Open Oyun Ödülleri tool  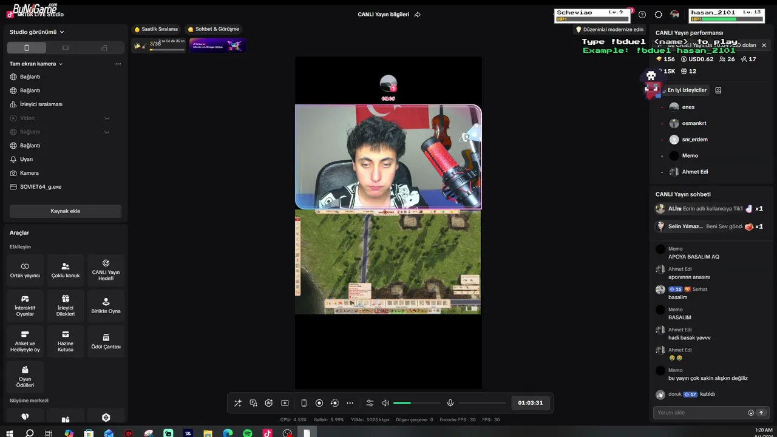point(25,377)
